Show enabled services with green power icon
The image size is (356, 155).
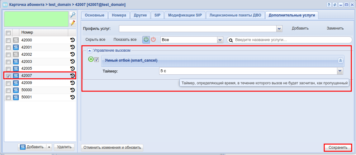pos(146,40)
